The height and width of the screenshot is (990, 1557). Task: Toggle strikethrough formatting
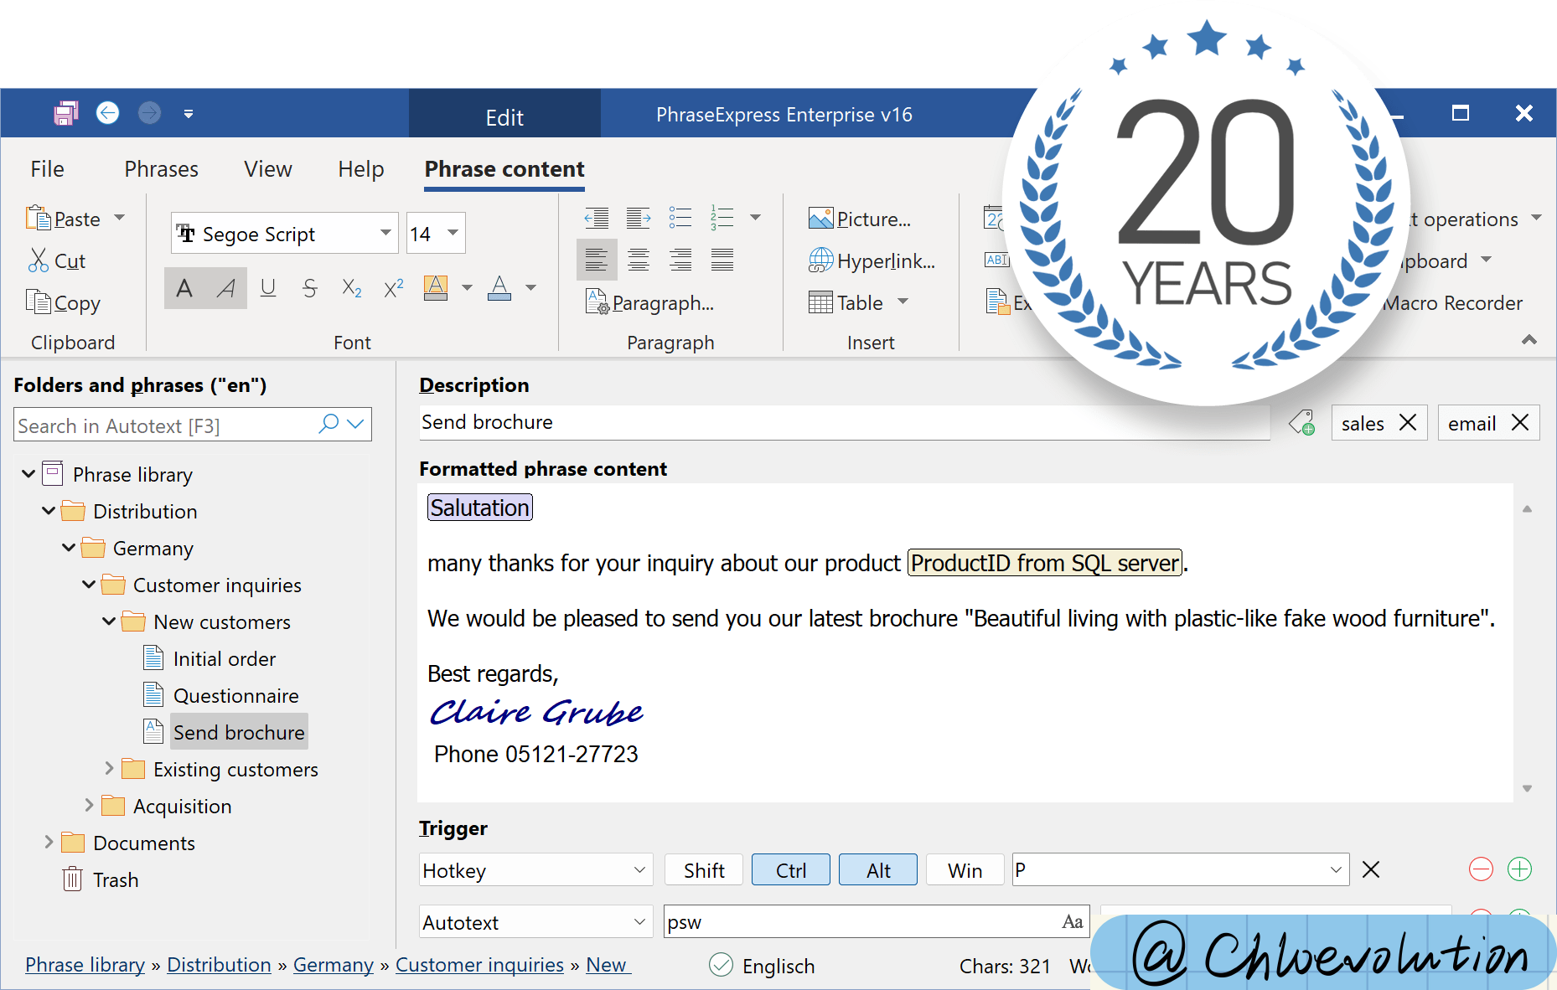310,288
